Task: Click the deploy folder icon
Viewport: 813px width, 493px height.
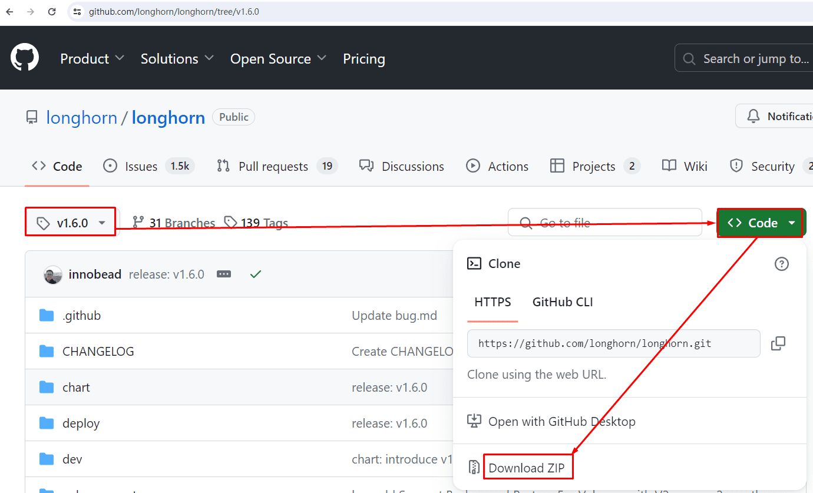Action: click(x=47, y=423)
